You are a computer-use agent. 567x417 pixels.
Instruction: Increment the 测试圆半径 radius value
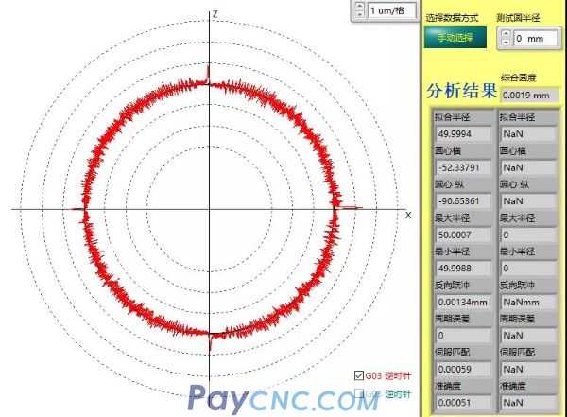pos(507,33)
